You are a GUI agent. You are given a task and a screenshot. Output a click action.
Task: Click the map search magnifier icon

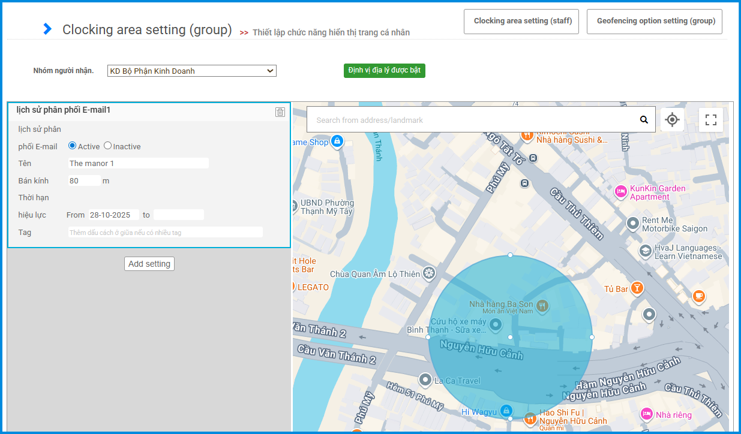(644, 120)
